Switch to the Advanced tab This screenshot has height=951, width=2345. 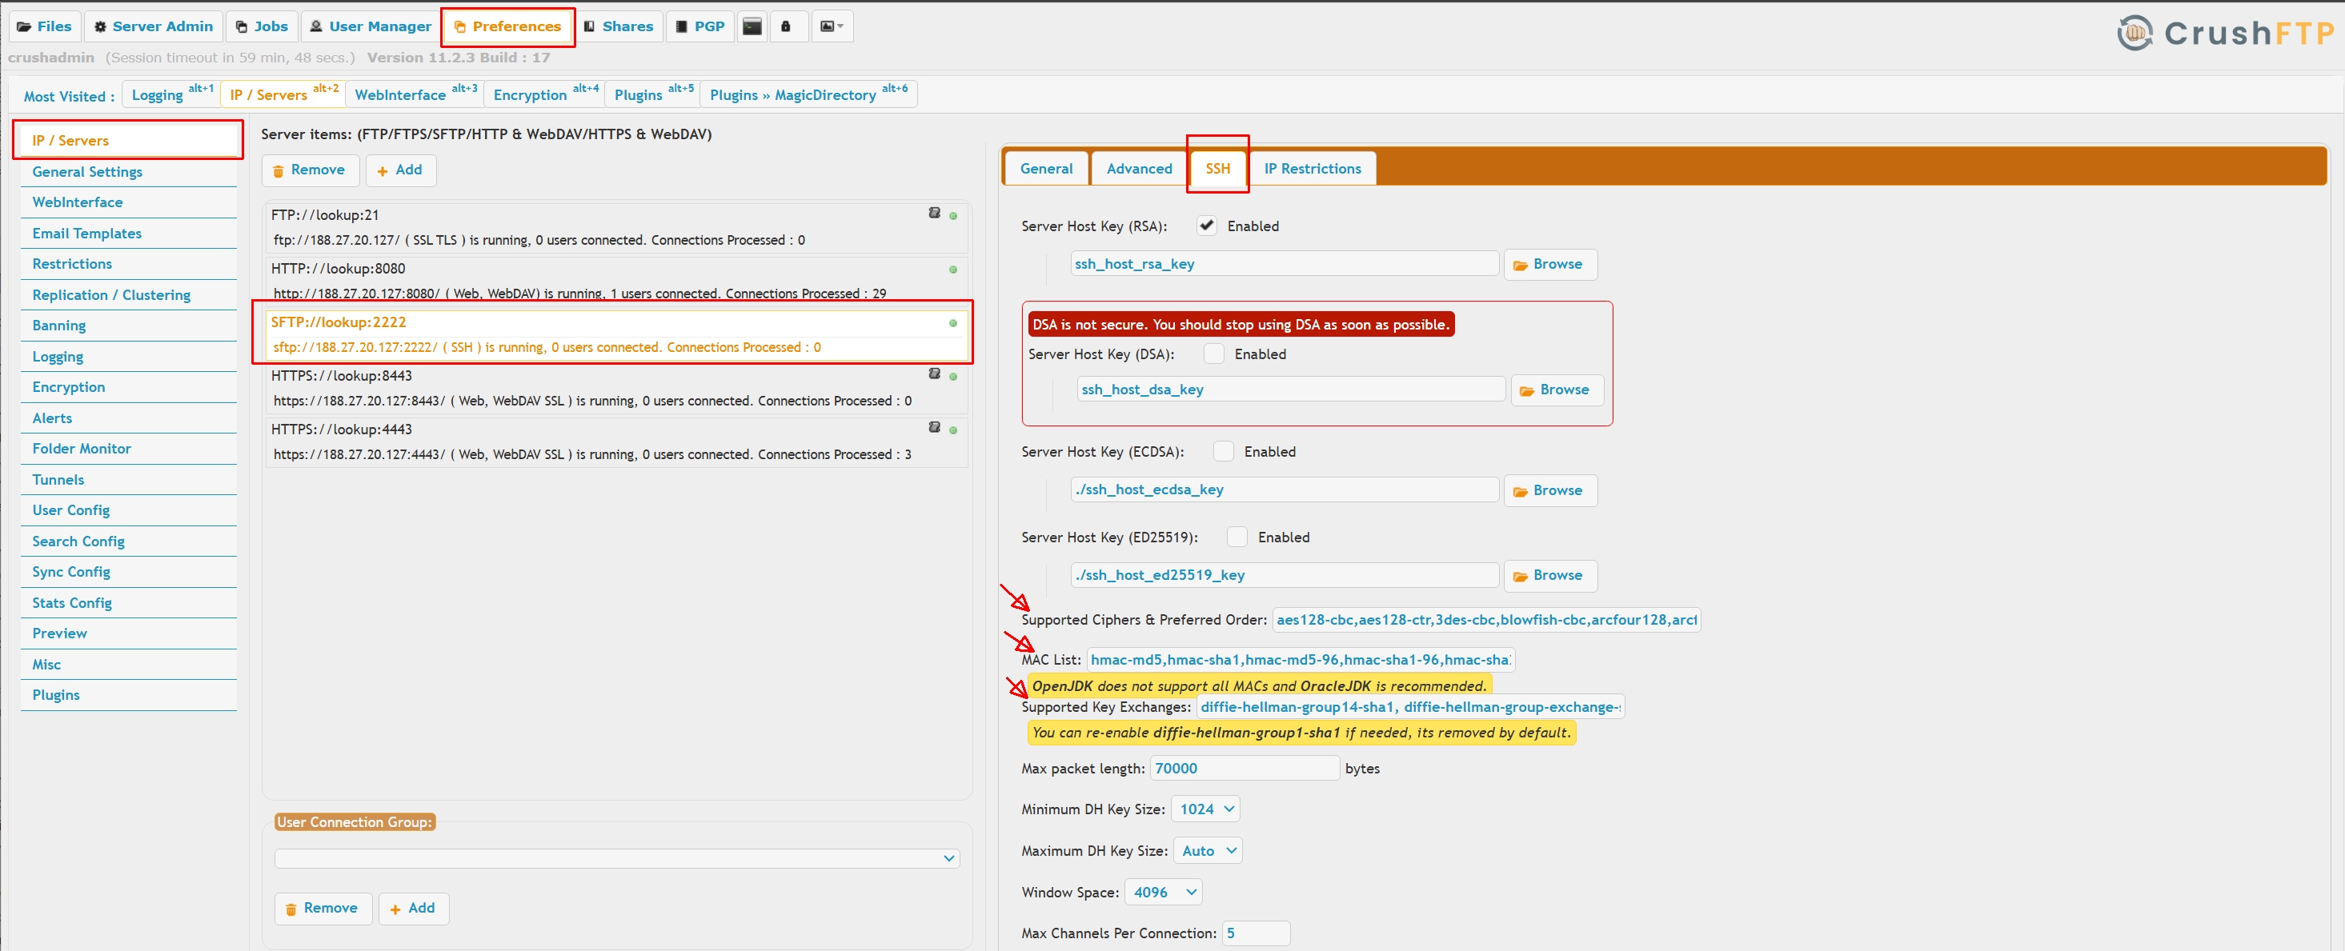click(1139, 168)
